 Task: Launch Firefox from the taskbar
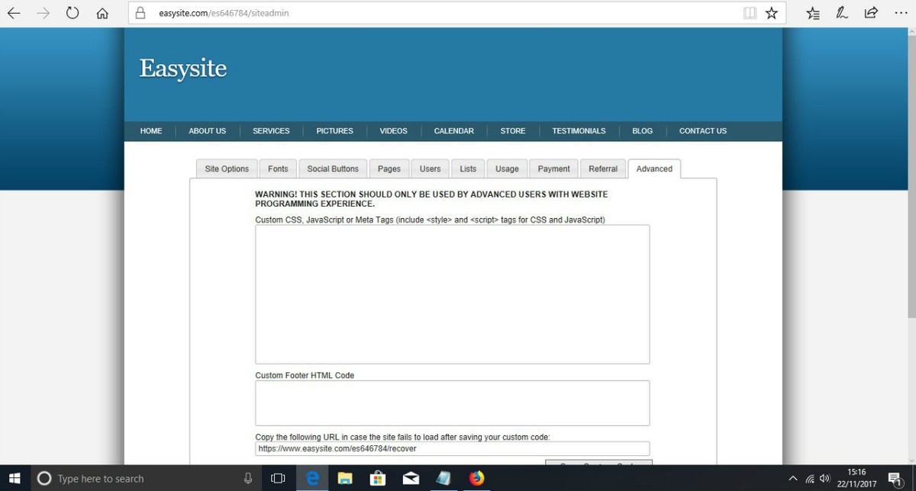(477, 478)
